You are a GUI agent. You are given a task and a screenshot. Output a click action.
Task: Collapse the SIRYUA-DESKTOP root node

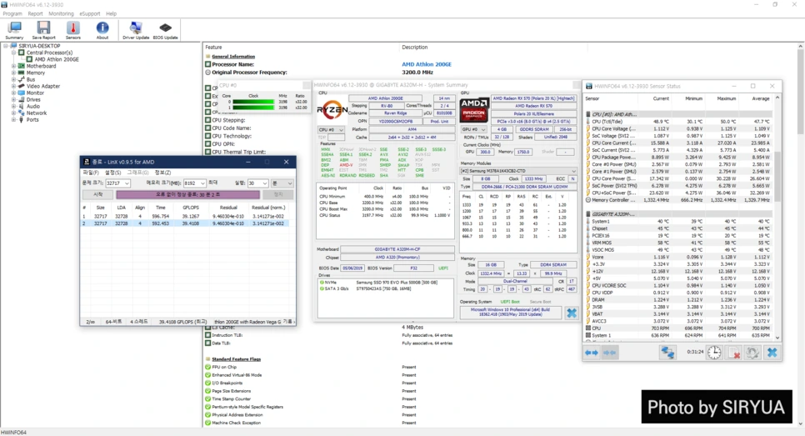coord(6,46)
